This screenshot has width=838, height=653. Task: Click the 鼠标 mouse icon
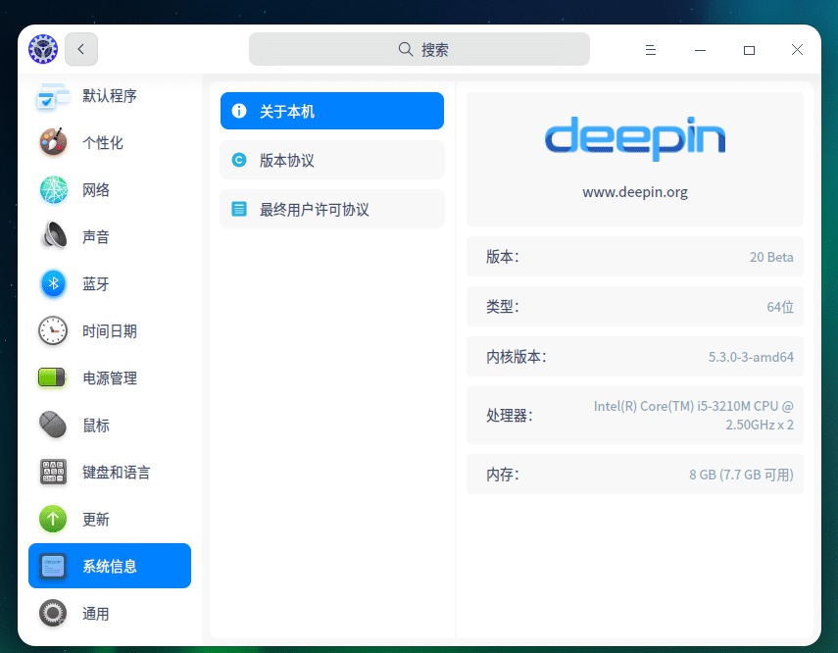53,425
